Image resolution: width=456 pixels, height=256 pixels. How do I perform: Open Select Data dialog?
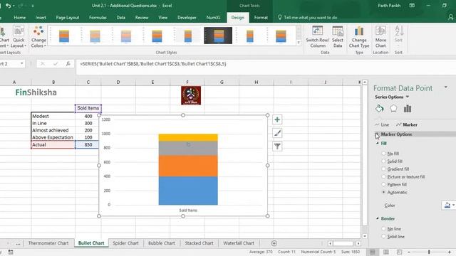point(338,37)
